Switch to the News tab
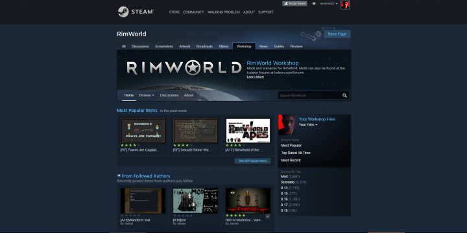The width and height of the screenshot is (467, 233). (x=263, y=47)
